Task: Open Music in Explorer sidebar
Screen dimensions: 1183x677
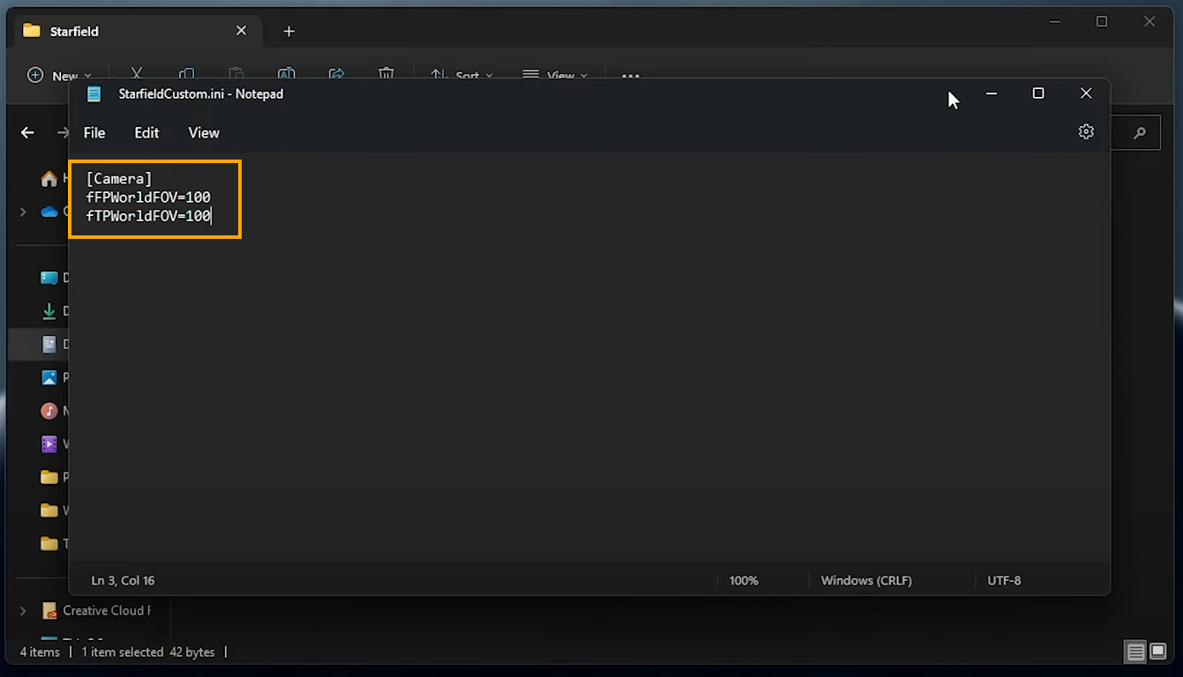Action: tap(49, 411)
